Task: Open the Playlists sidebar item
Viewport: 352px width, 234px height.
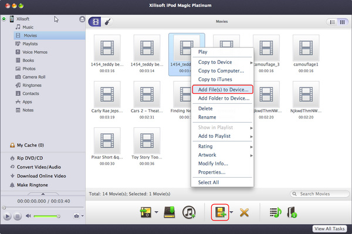Action: 26,44
